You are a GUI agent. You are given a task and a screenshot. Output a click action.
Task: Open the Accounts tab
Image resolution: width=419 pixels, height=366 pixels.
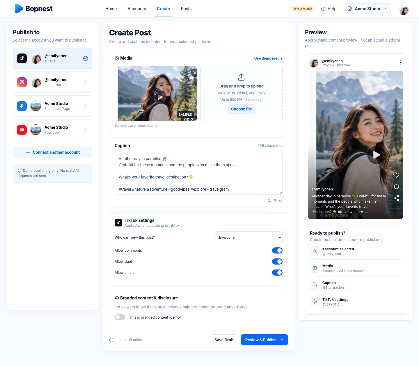(137, 9)
